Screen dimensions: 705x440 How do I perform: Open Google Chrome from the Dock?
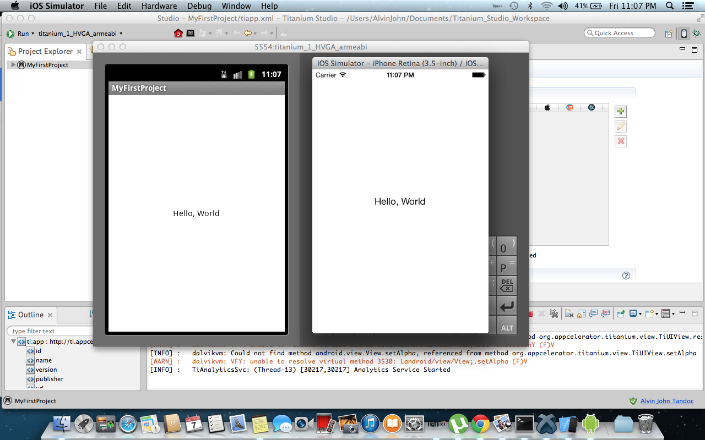click(x=480, y=423)
